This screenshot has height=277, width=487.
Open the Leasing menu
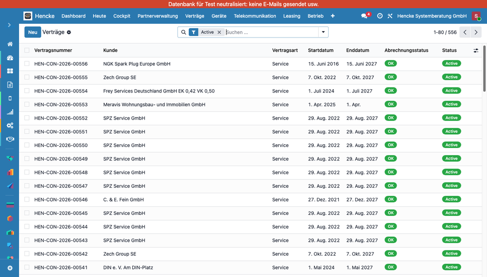pyautogui.click(x=292, y=16)
